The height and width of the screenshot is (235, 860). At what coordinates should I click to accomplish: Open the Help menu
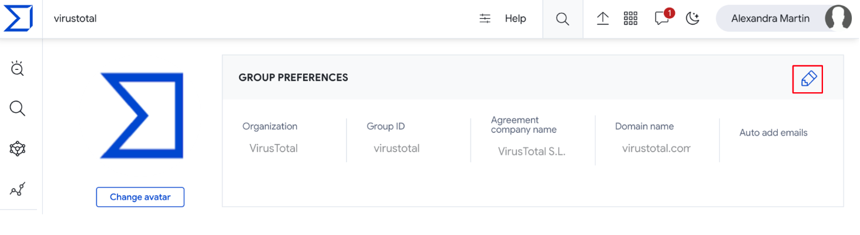515,19
